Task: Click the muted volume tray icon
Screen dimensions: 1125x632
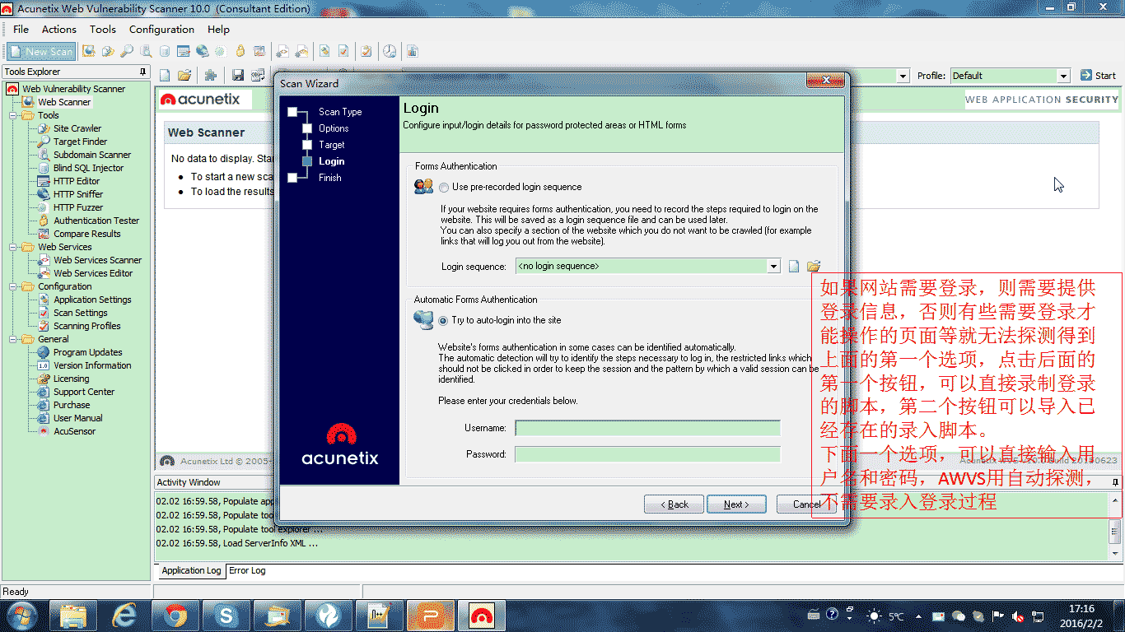Action: 1017,616
